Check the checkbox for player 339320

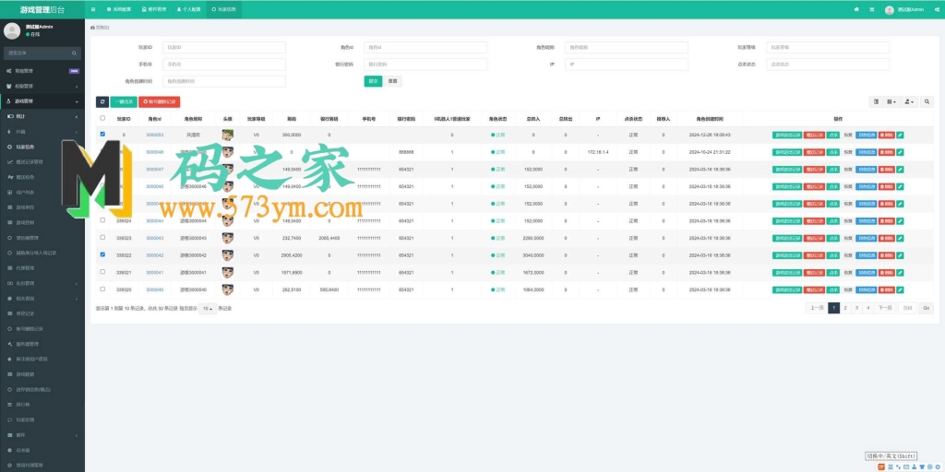coord(102,289)
